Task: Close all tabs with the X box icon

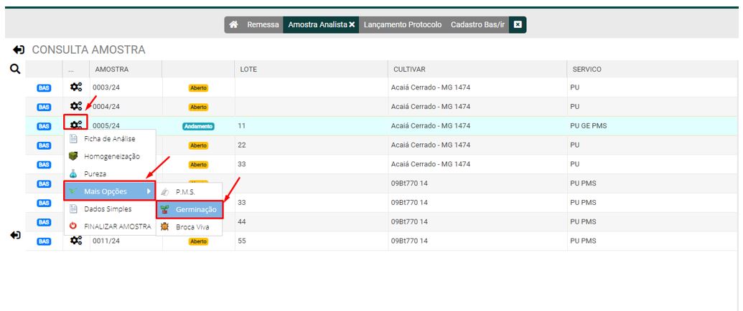Action: [518, 25]
